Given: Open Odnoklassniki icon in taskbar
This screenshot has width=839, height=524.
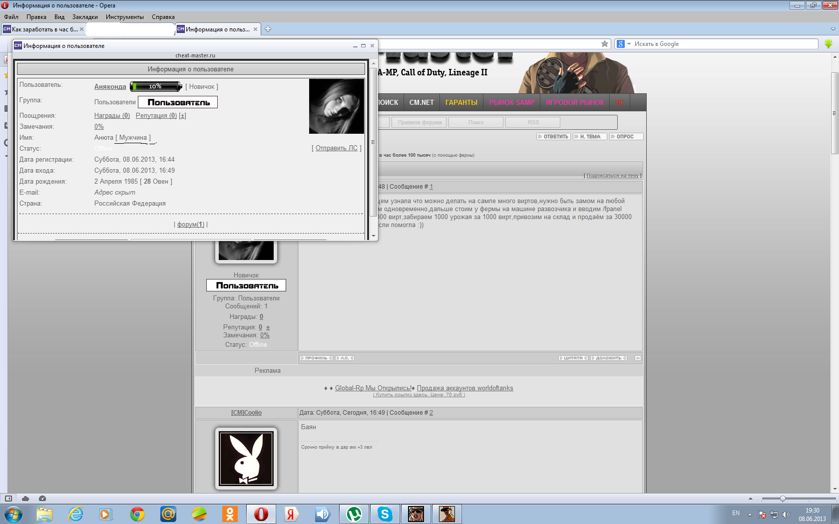Looking at the screenshot, I should point(230,514).
